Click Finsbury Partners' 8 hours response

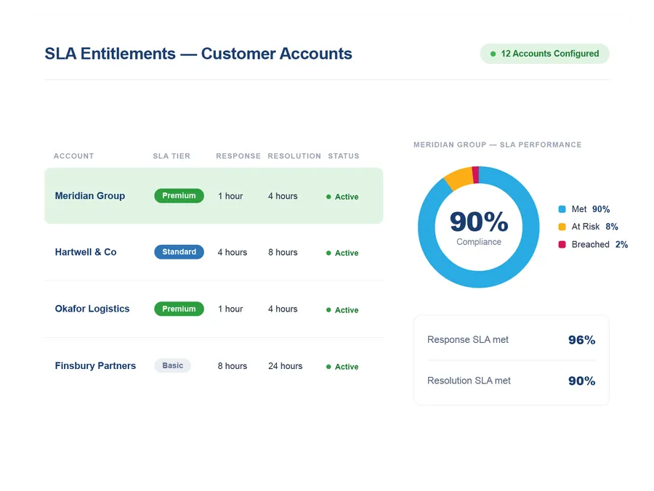233,366
